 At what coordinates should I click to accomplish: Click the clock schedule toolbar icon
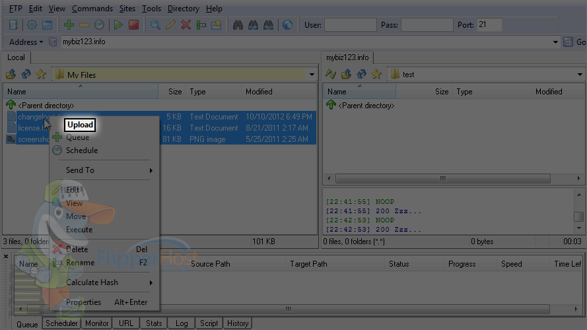(99, 25)
